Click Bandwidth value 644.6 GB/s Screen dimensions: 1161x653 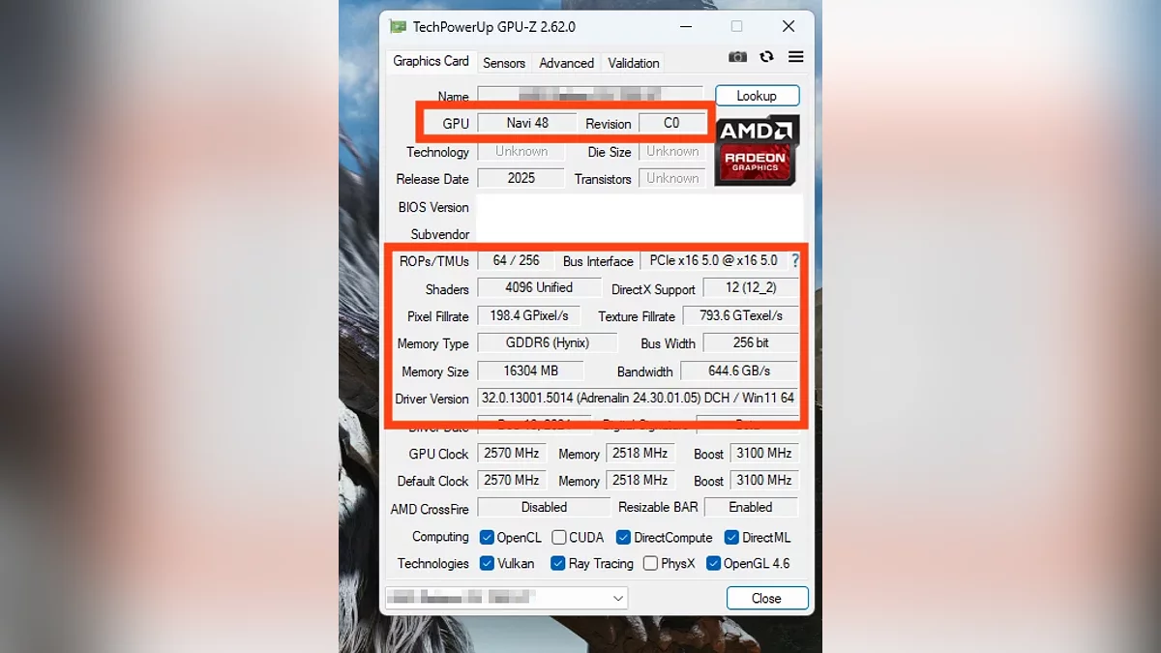pyautogui.click(x=739, y=371)
